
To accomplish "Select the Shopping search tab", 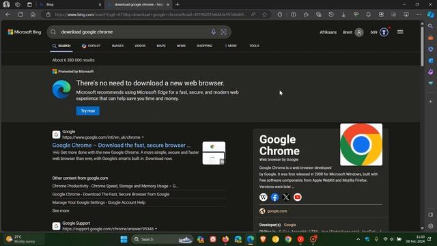I will click(205, 46).
